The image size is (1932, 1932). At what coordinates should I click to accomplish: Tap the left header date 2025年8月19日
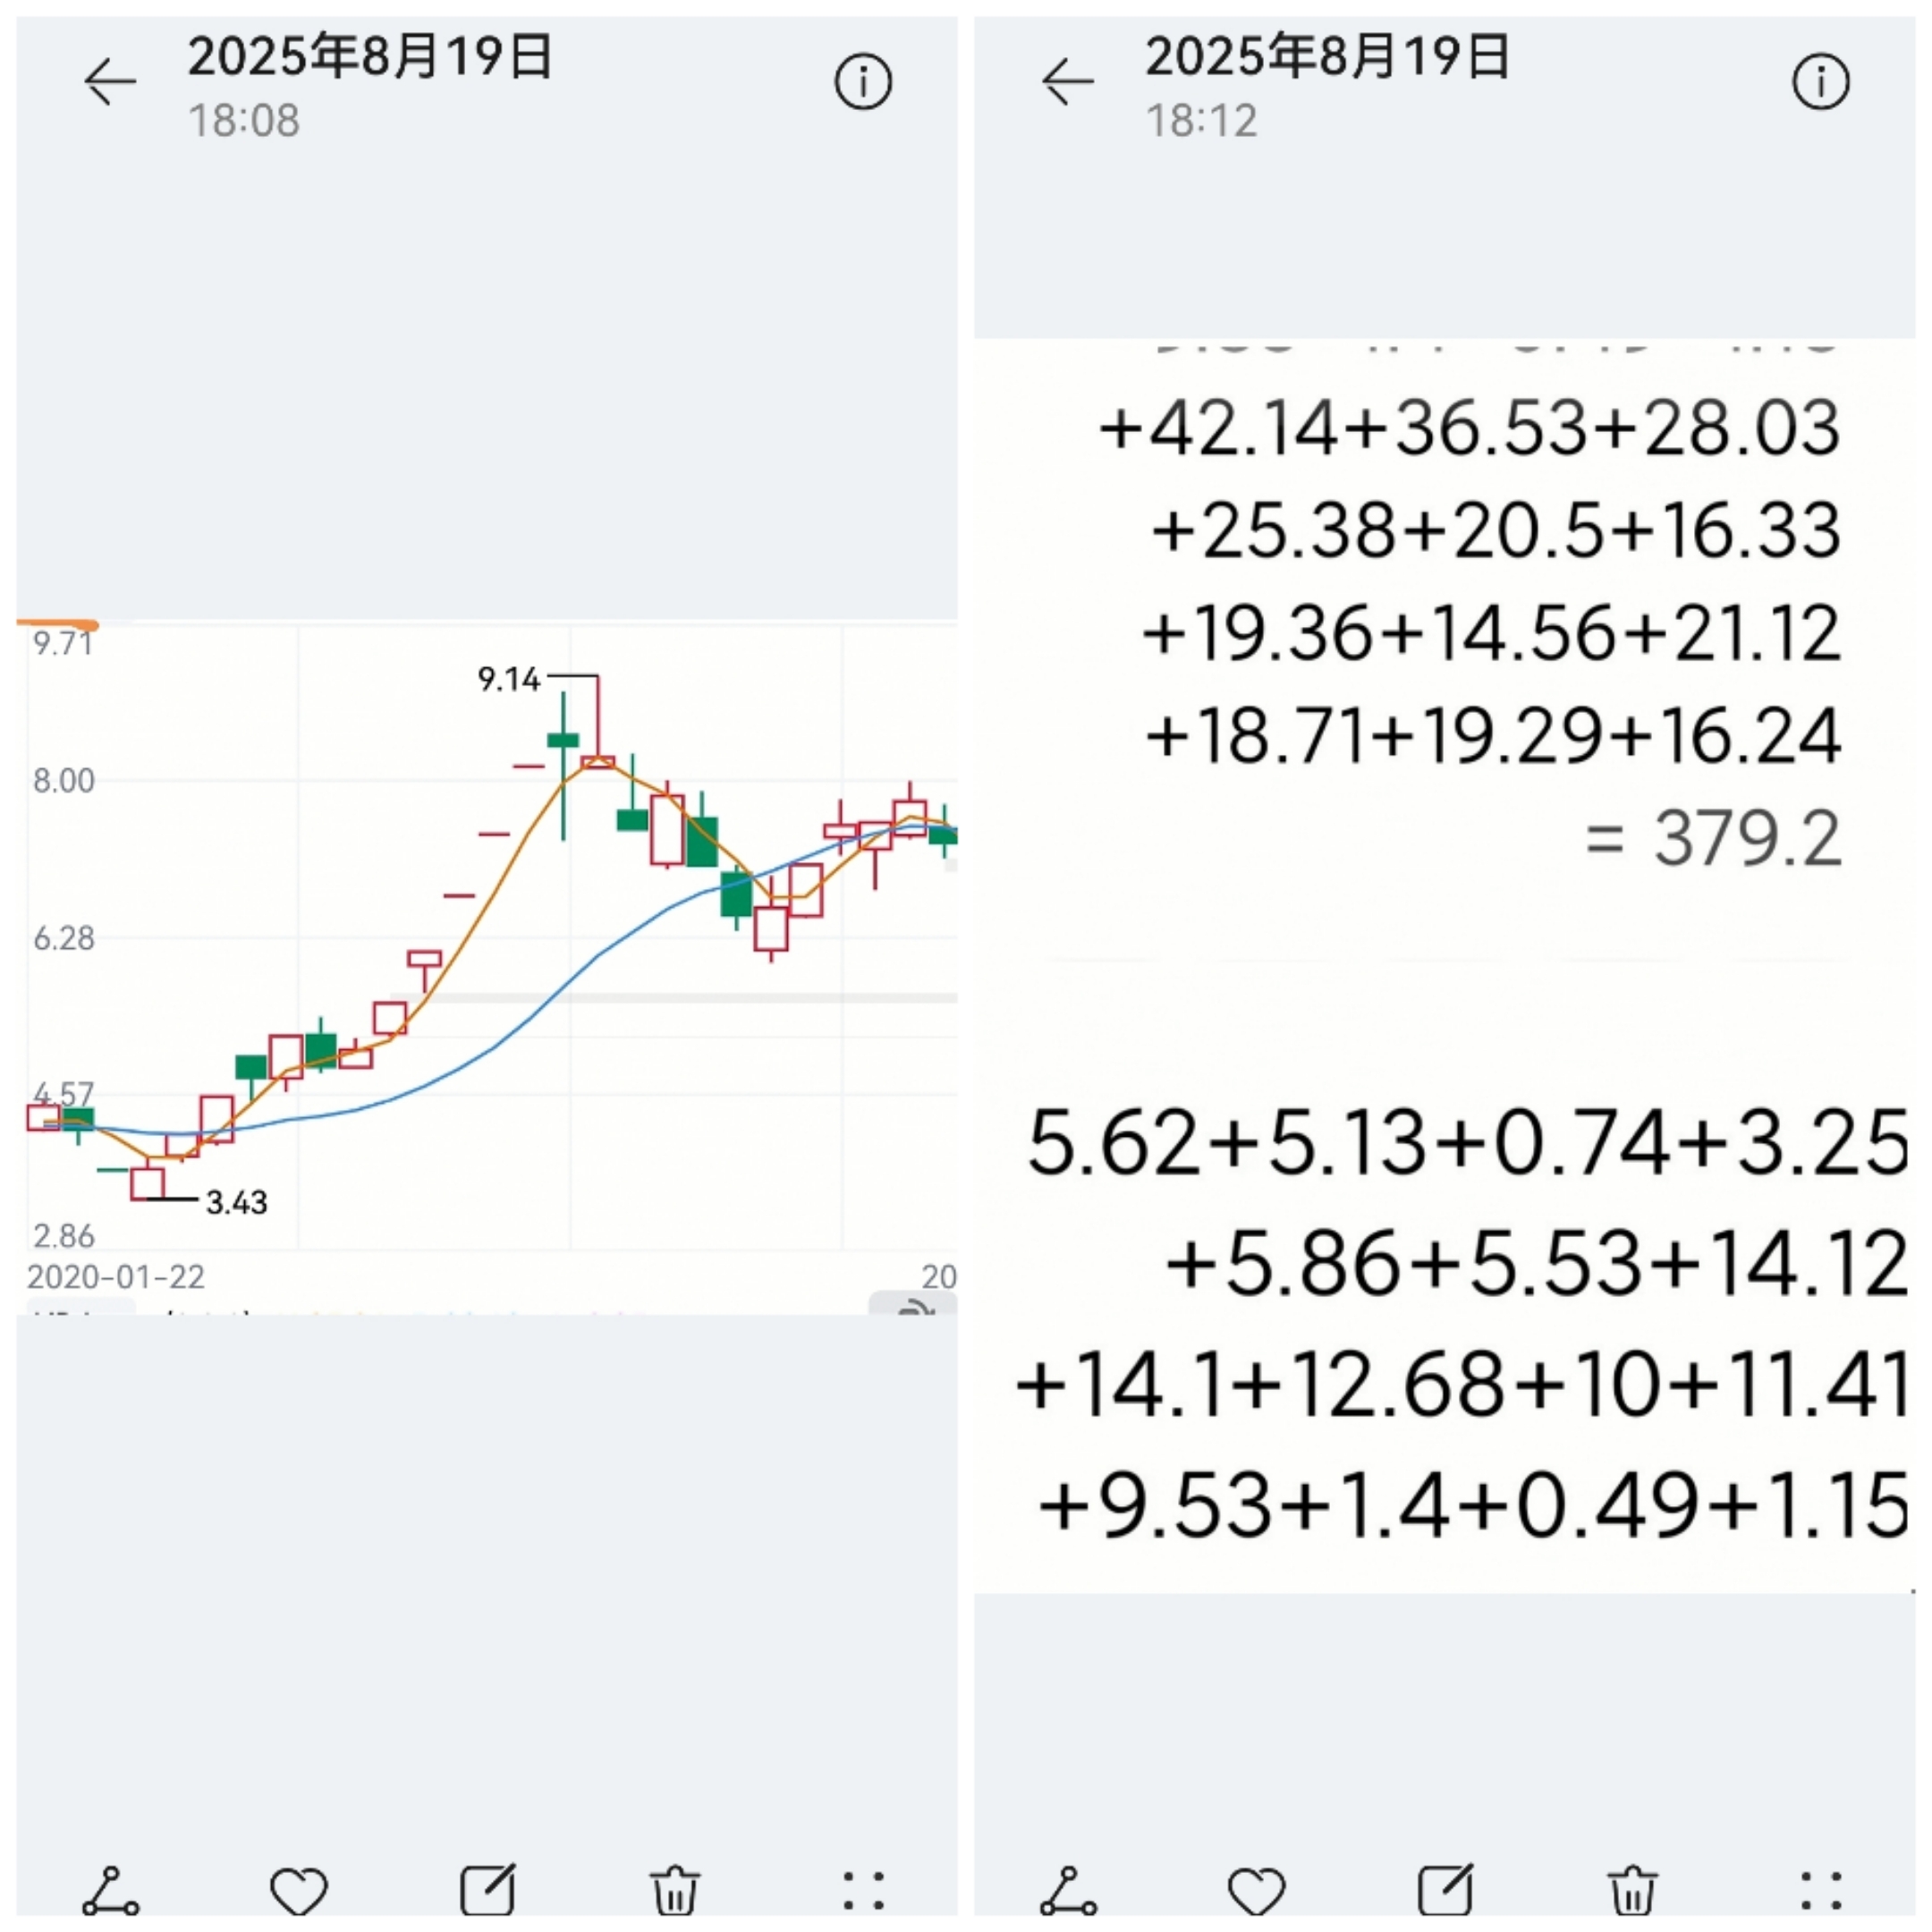tap(370, 56)
